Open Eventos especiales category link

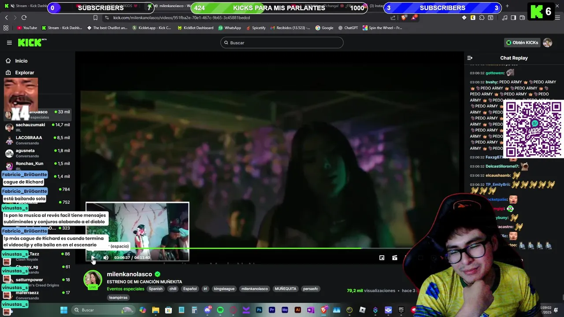coord(126,289)
